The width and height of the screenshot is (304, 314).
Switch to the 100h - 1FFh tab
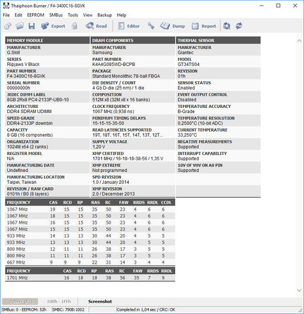(59, 302)
